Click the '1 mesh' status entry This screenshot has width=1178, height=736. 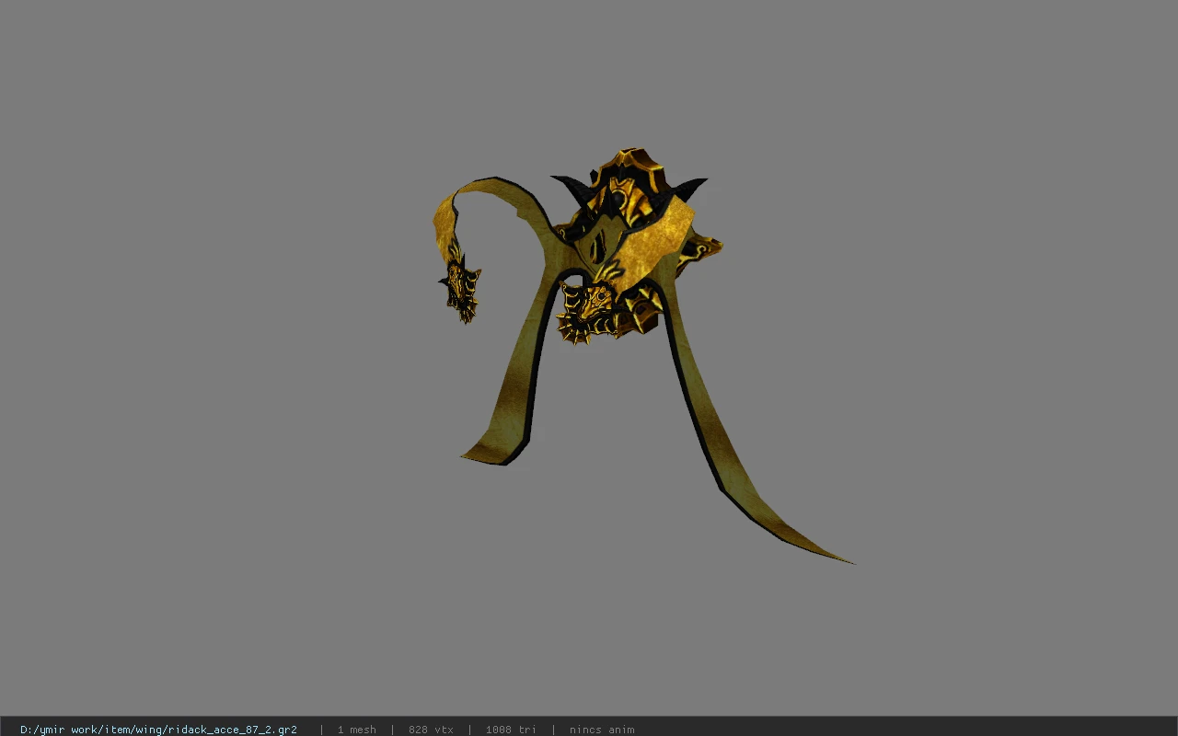point(356,730)
